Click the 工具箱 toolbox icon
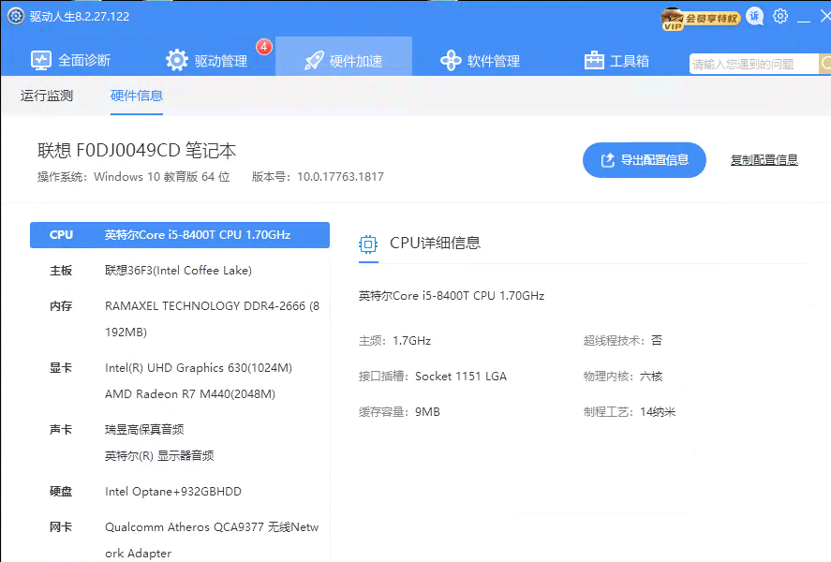 click(594, 60)
